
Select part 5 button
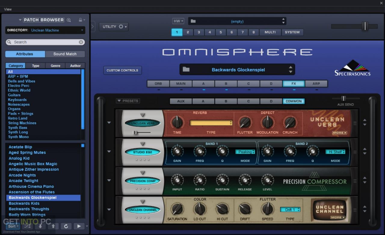pos(220,32)
